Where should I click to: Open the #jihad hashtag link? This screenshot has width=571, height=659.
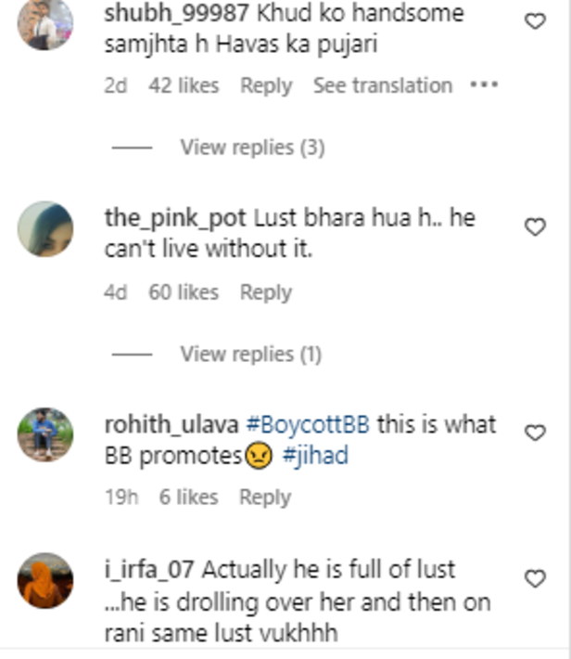click(316, 457)
